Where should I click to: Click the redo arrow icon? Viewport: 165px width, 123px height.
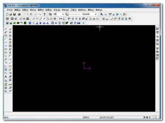click(40, 14)
